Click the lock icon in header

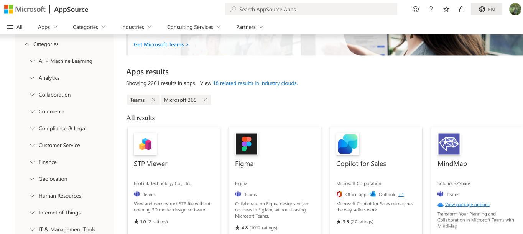tap(462, 9)
